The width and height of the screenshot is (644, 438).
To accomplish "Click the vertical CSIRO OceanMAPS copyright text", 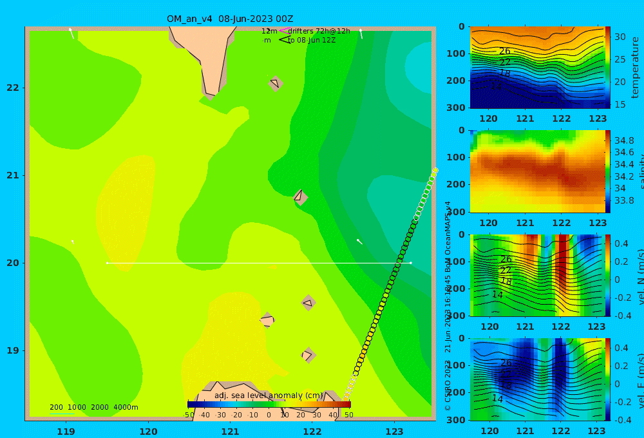I will tap(448, 306).
